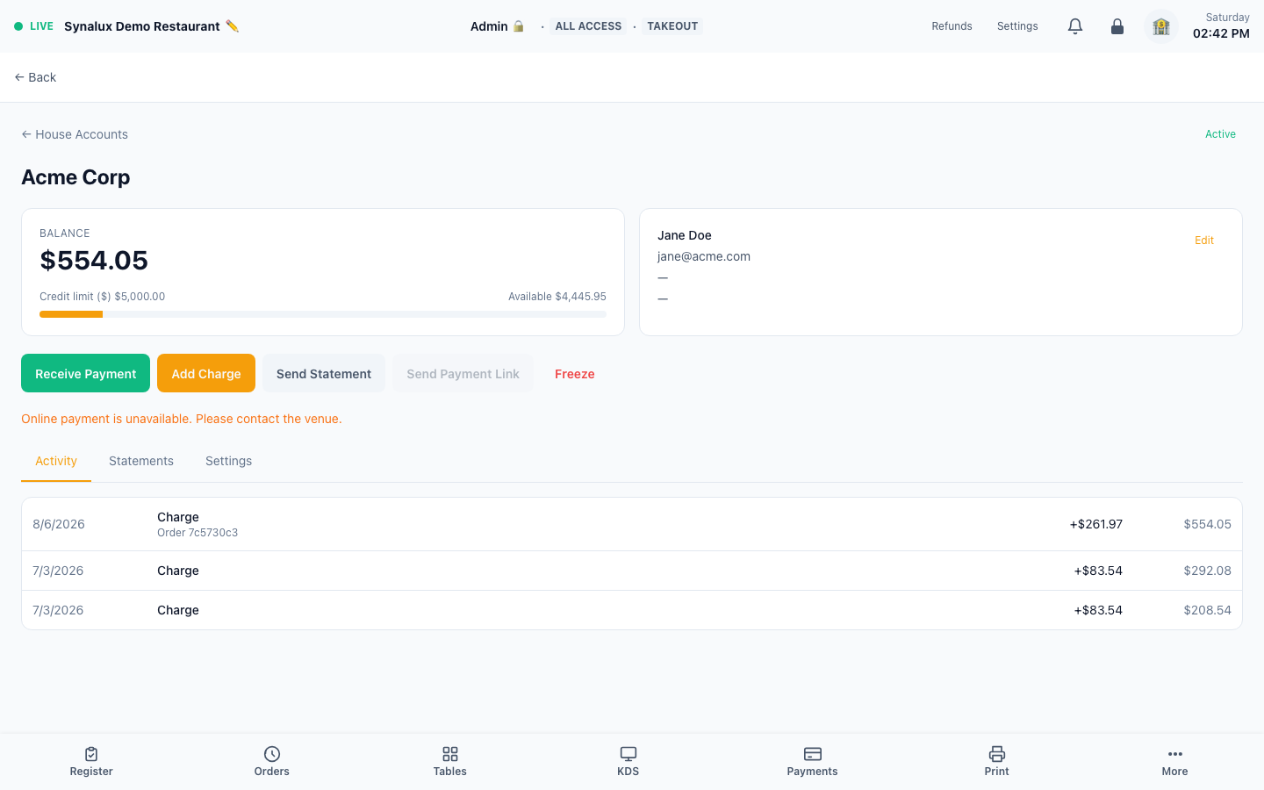Click the Add Charge button
Viewport: 1264px width, 790px height.
coord(206,373)
